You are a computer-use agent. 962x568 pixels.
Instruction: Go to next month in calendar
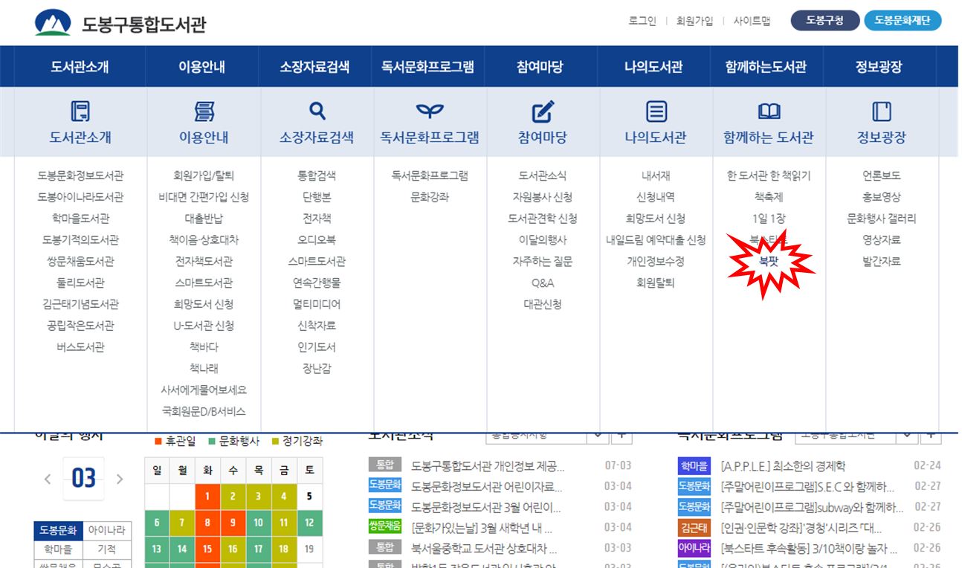120,480
